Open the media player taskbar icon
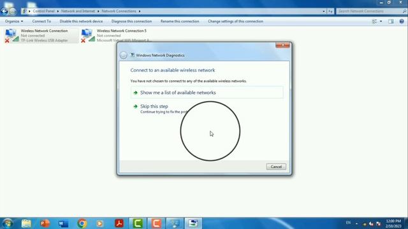Screen dimensions: 408x229 tap(100, 223)
